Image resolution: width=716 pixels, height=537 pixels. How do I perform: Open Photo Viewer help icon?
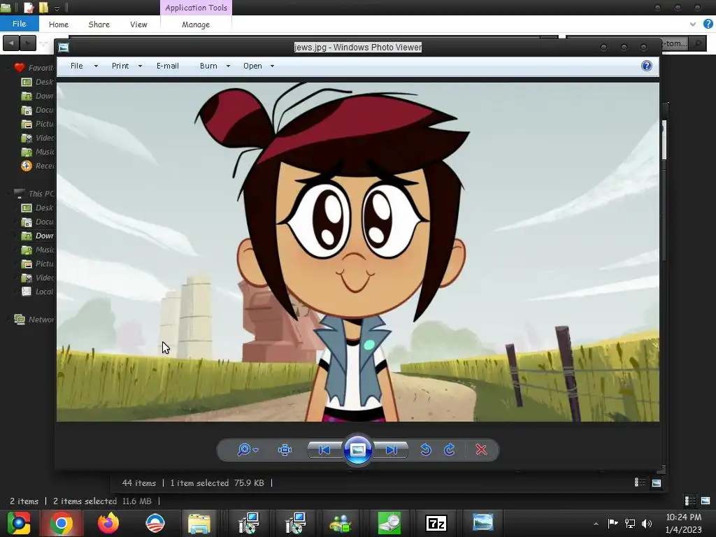point(647,66)
